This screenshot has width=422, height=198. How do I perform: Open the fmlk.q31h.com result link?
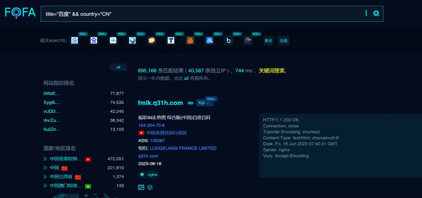pos(160,103)
